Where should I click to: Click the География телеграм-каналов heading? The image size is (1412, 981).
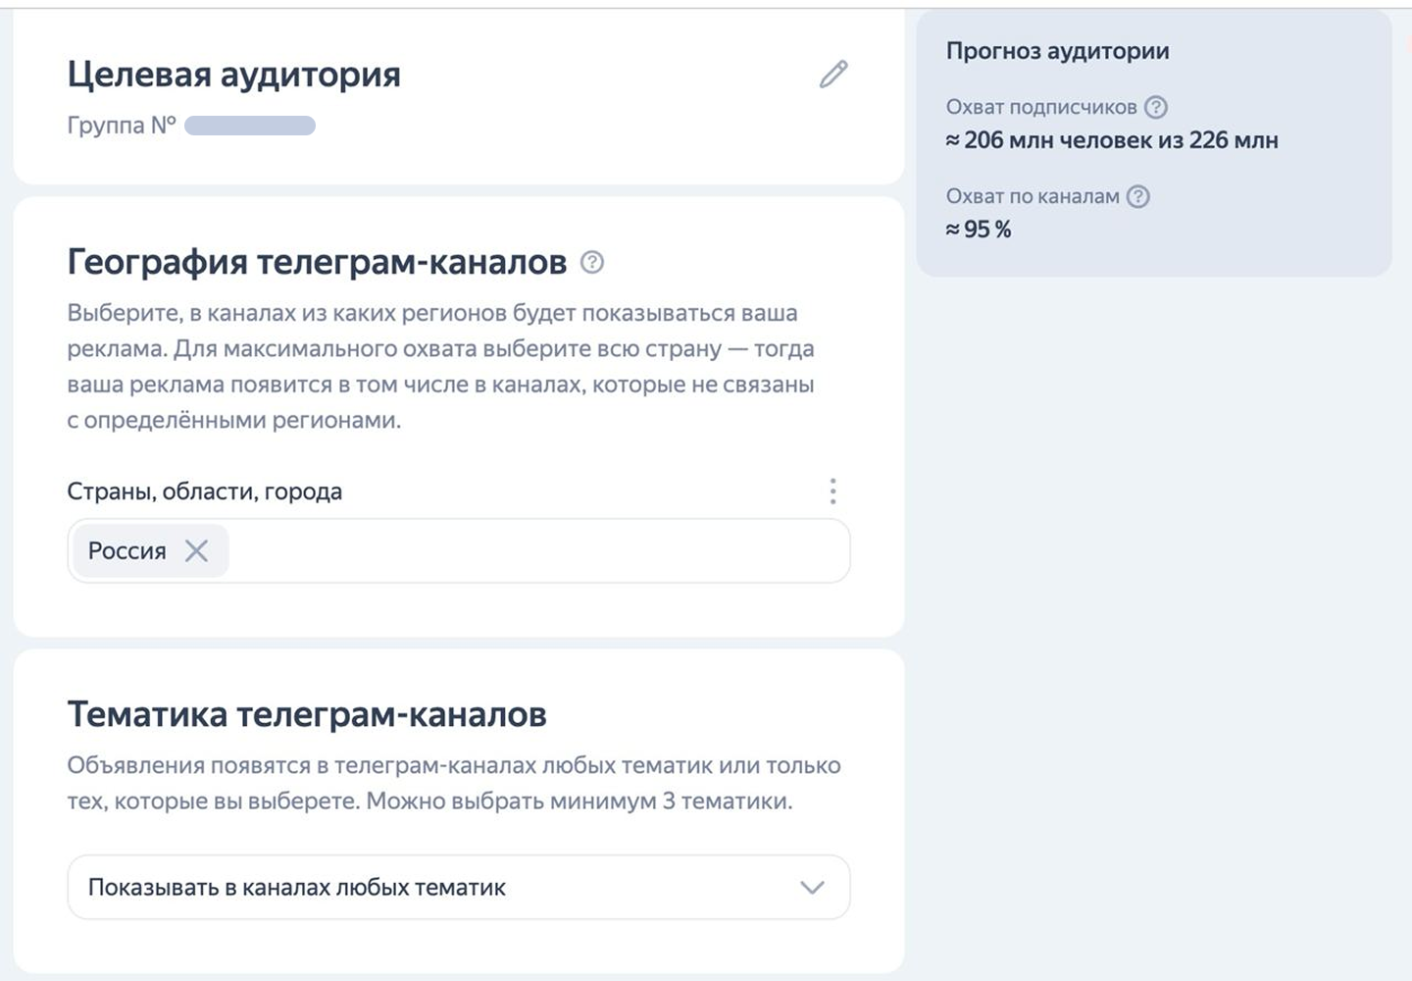tap(317, 262)
